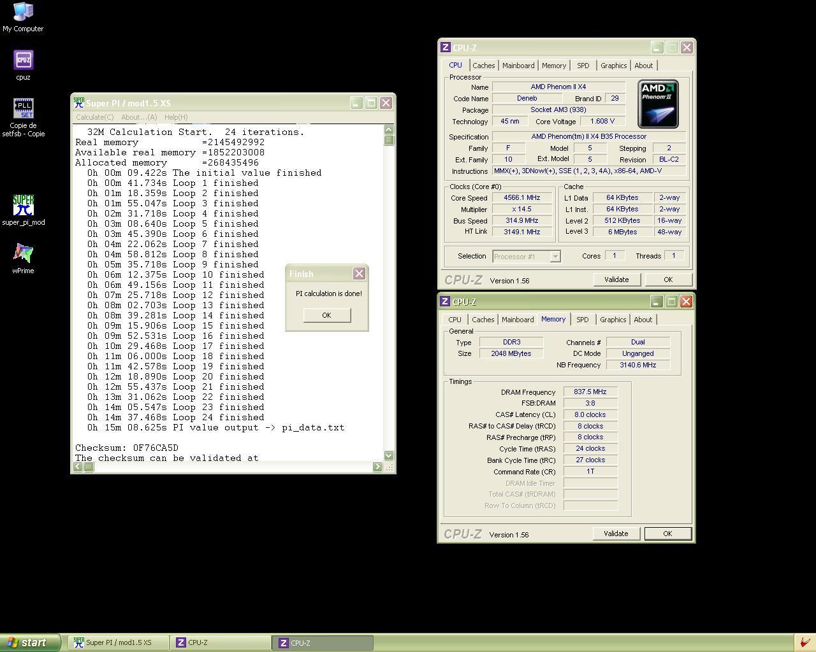Image resolution: width=816 pixels, height=652 pixels.
Task: Close the Finish dialog
Action: 359,273
